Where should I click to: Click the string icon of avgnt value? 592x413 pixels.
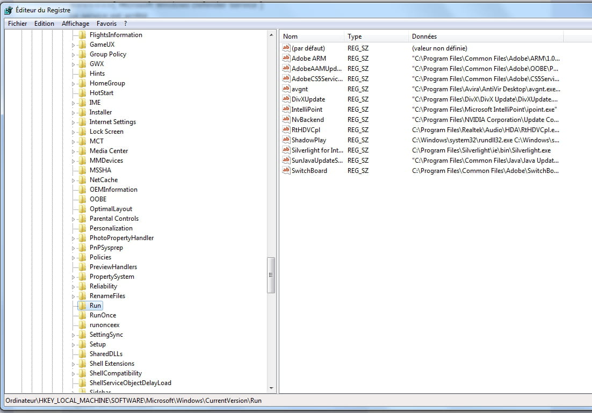click(286, 89)
